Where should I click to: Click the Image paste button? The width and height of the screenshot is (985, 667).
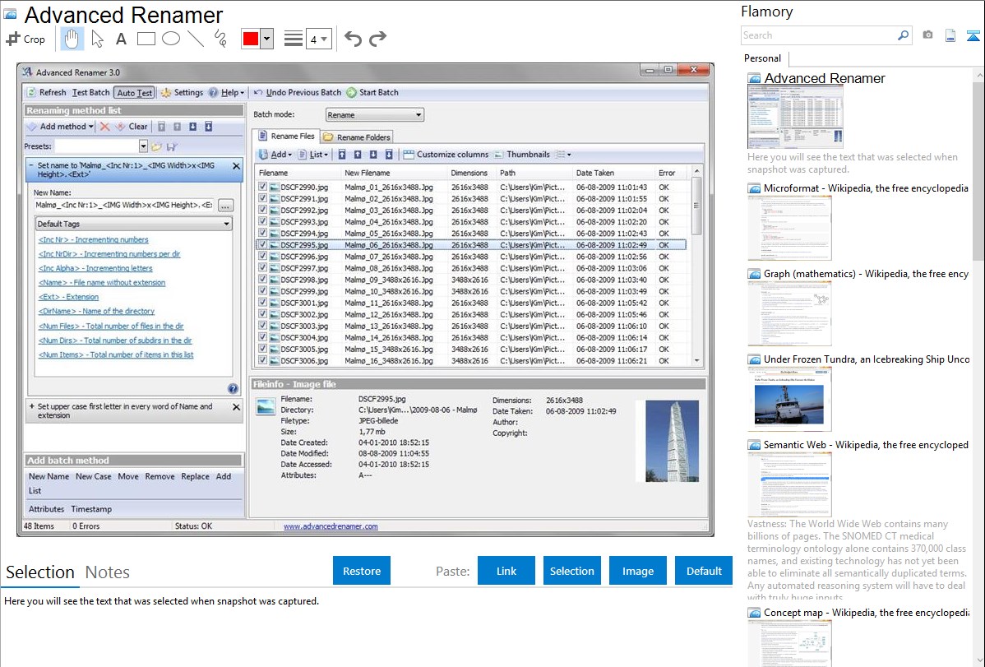638,571
